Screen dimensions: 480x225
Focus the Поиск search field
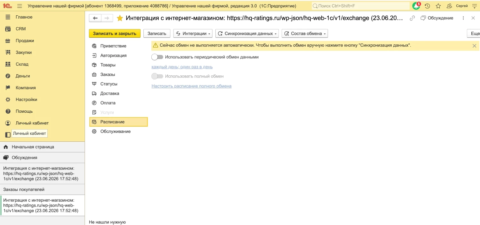(x=361, y=6)
